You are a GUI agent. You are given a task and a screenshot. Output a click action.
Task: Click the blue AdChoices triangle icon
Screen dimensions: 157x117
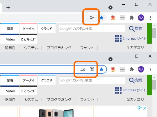[x=140, y=108]
